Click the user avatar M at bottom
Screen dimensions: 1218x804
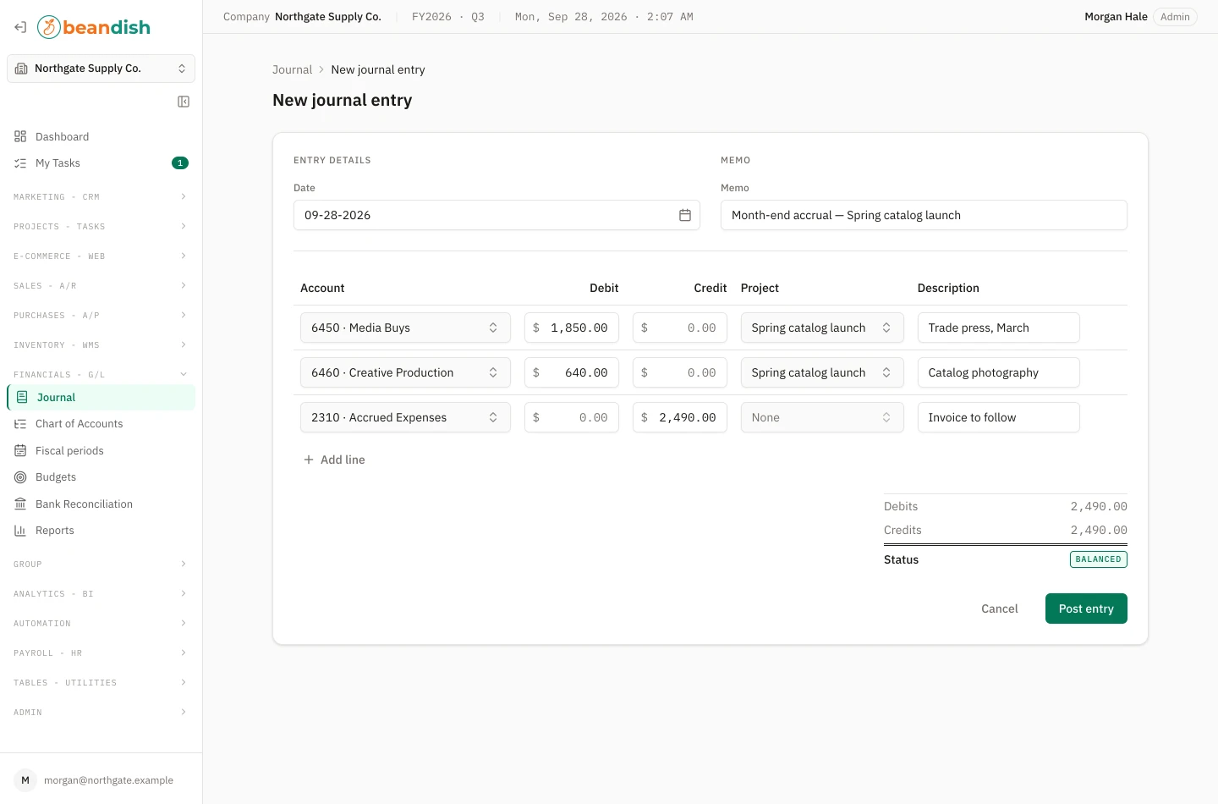(25, 780)
